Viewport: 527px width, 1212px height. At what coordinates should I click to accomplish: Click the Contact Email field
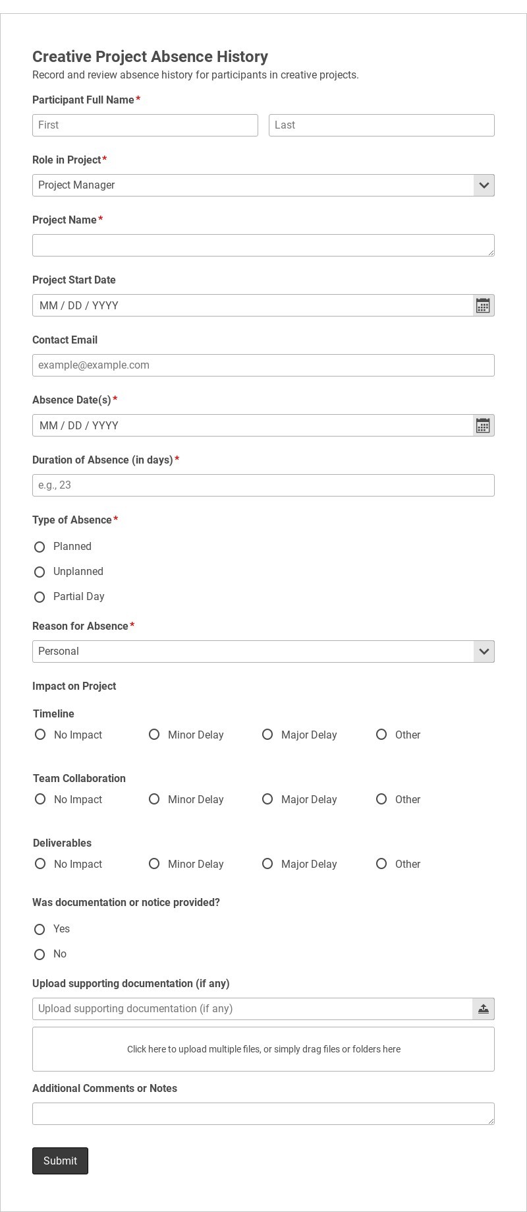pyautogui.click(x=263, y=365)
